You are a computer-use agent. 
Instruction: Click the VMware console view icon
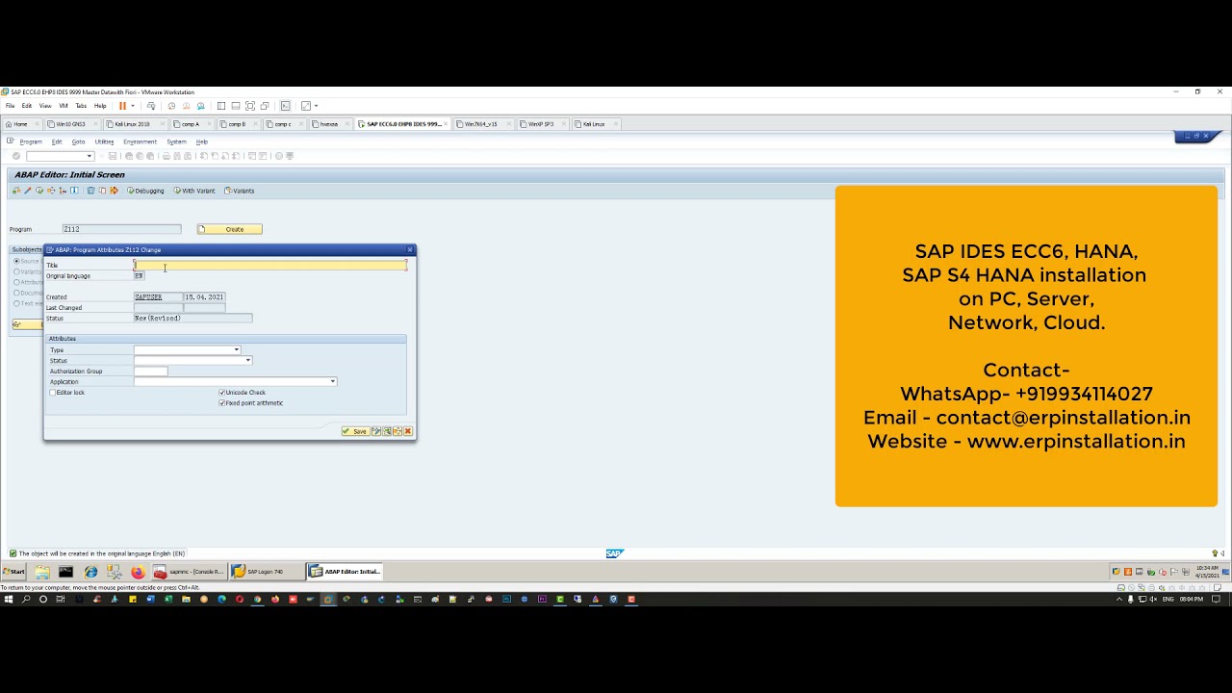(x=286, y=106)
